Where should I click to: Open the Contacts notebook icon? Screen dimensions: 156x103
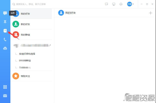(x=5, y=31)
